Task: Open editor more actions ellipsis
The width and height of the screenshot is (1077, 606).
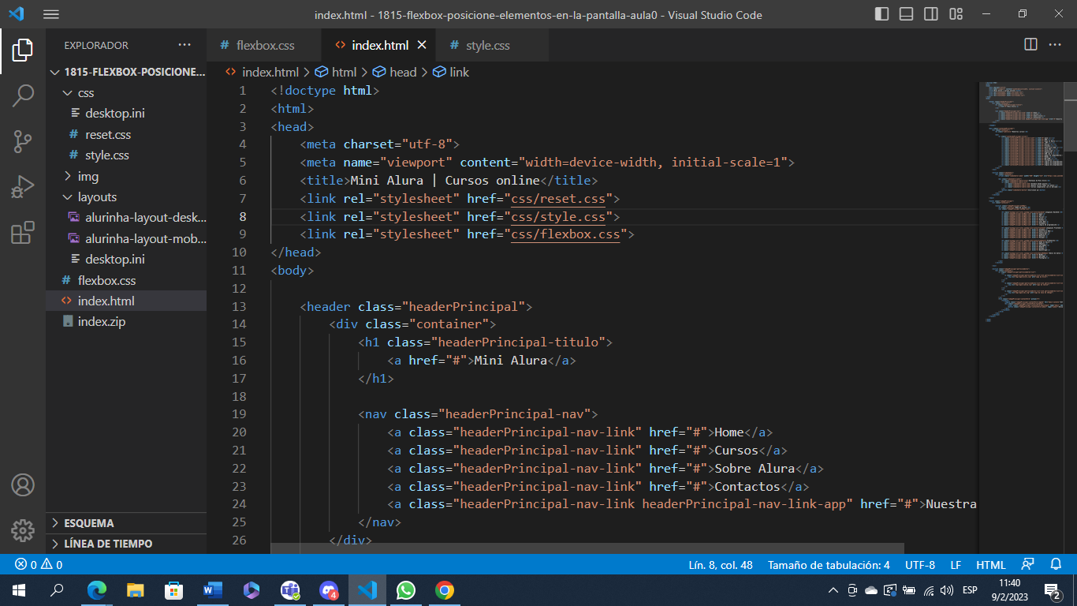Action: [1055, 45]
